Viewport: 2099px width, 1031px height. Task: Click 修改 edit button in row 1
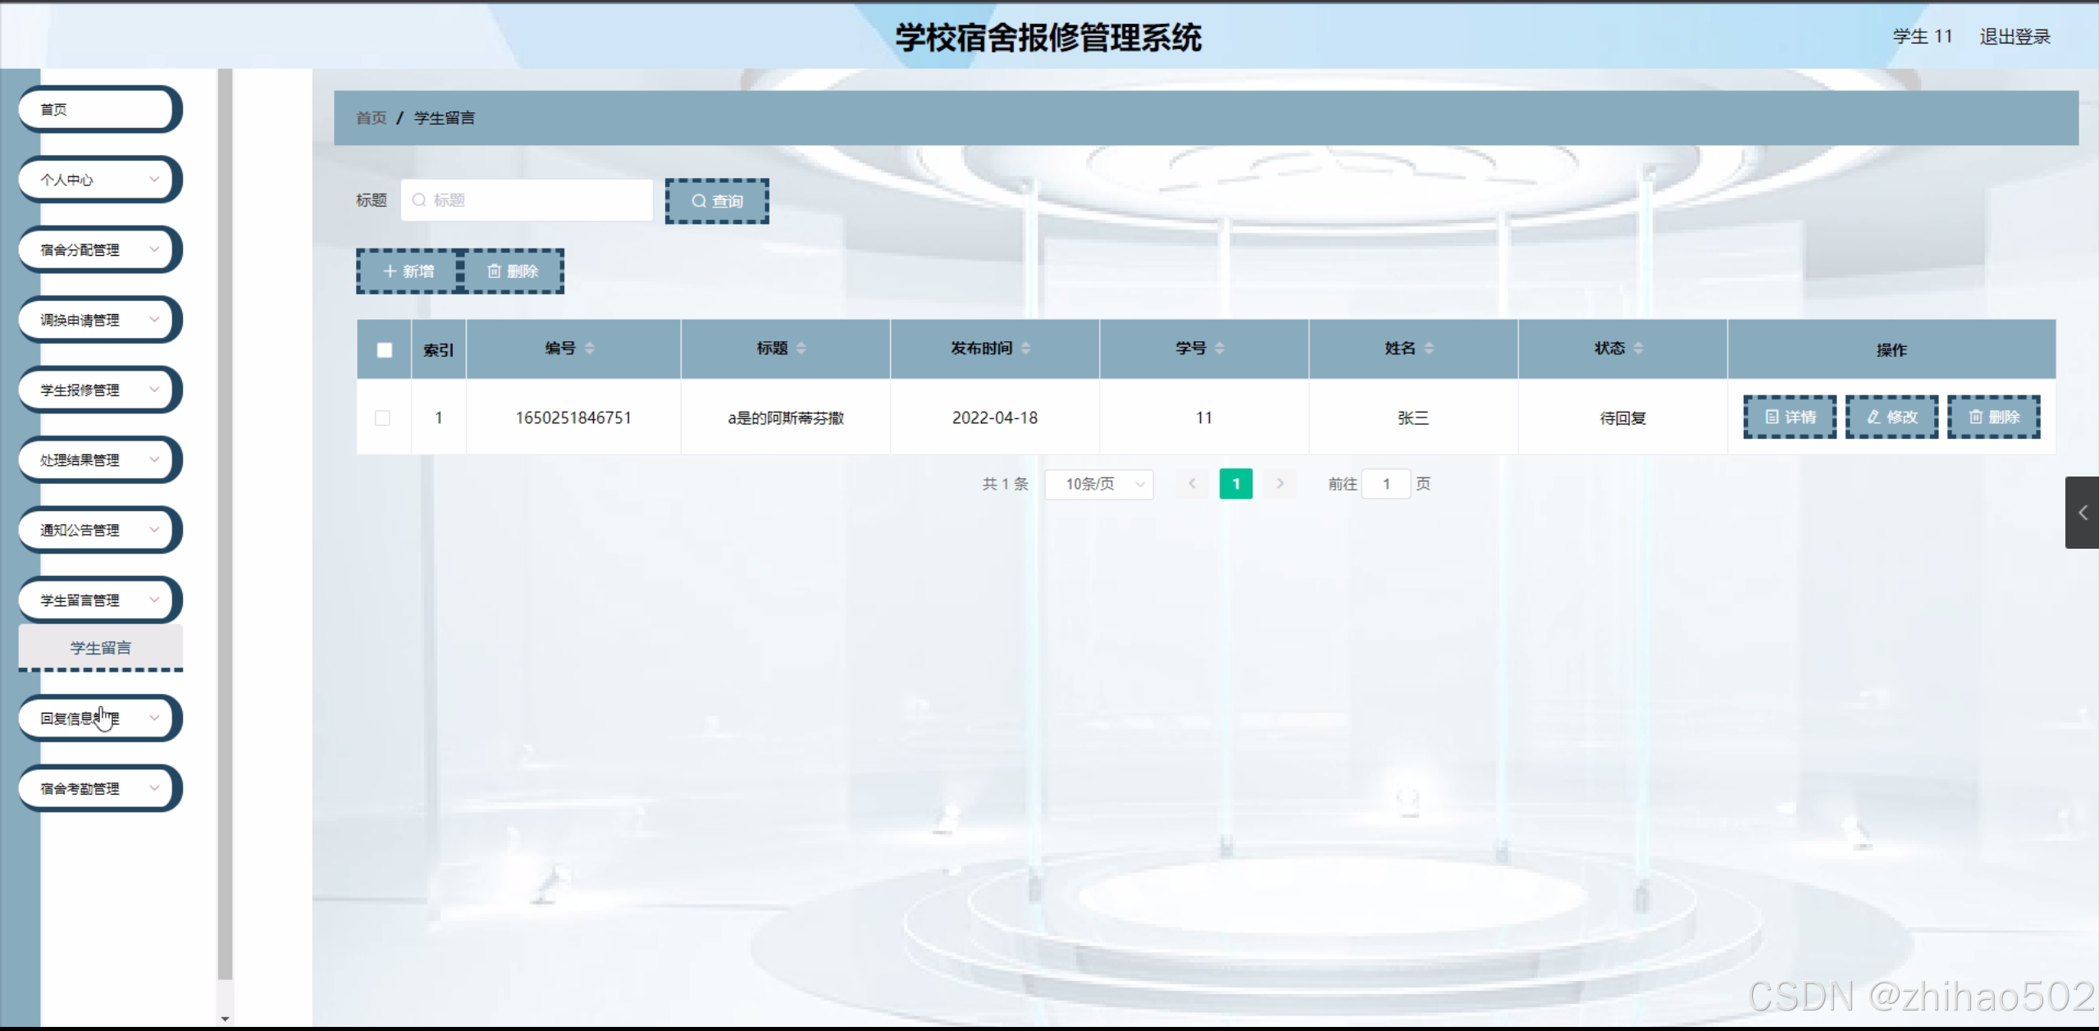point(1891,417)
